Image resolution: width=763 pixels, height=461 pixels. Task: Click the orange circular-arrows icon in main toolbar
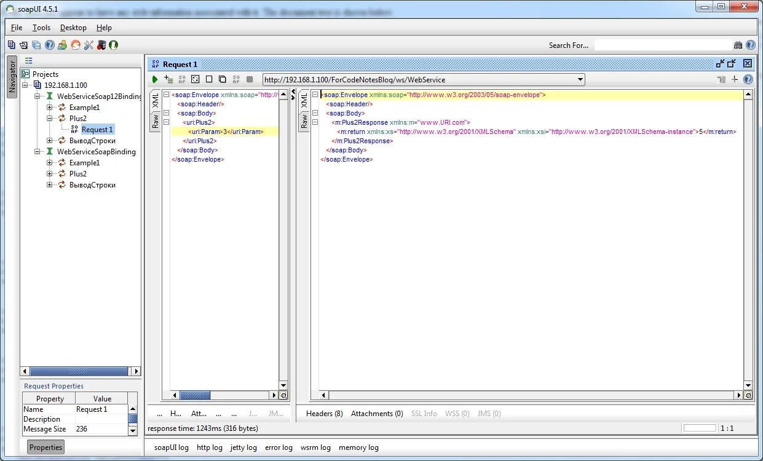(76, 45)
